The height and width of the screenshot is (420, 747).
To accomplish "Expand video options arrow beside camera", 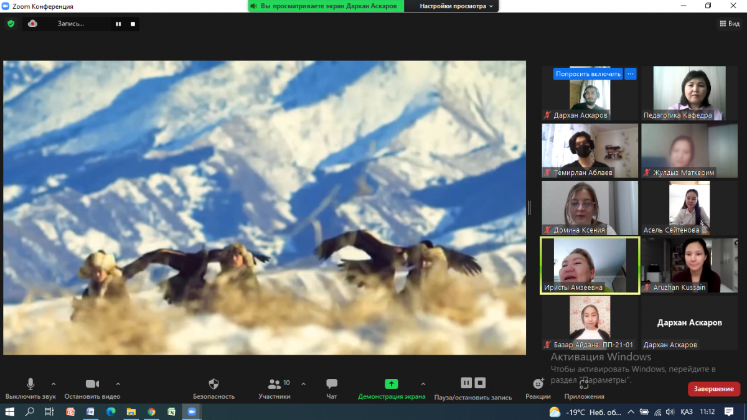I will tap(118, 384).
